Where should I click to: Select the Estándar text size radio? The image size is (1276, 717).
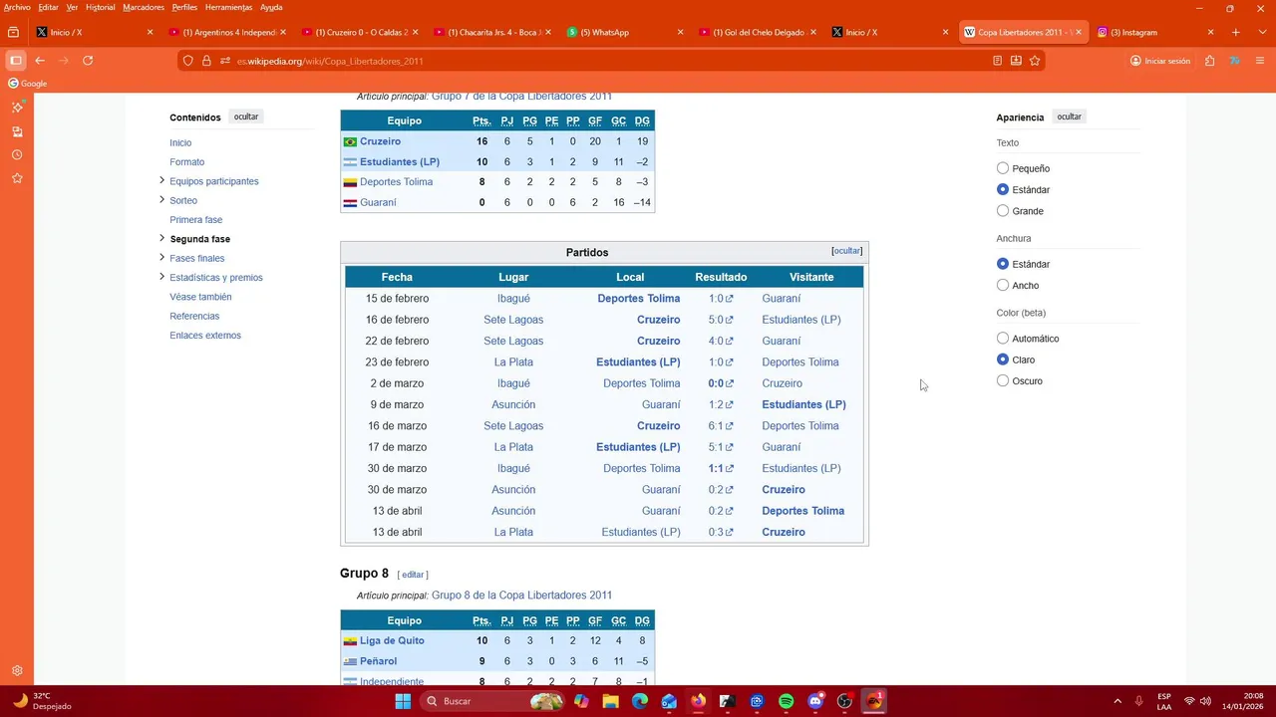1003,189
